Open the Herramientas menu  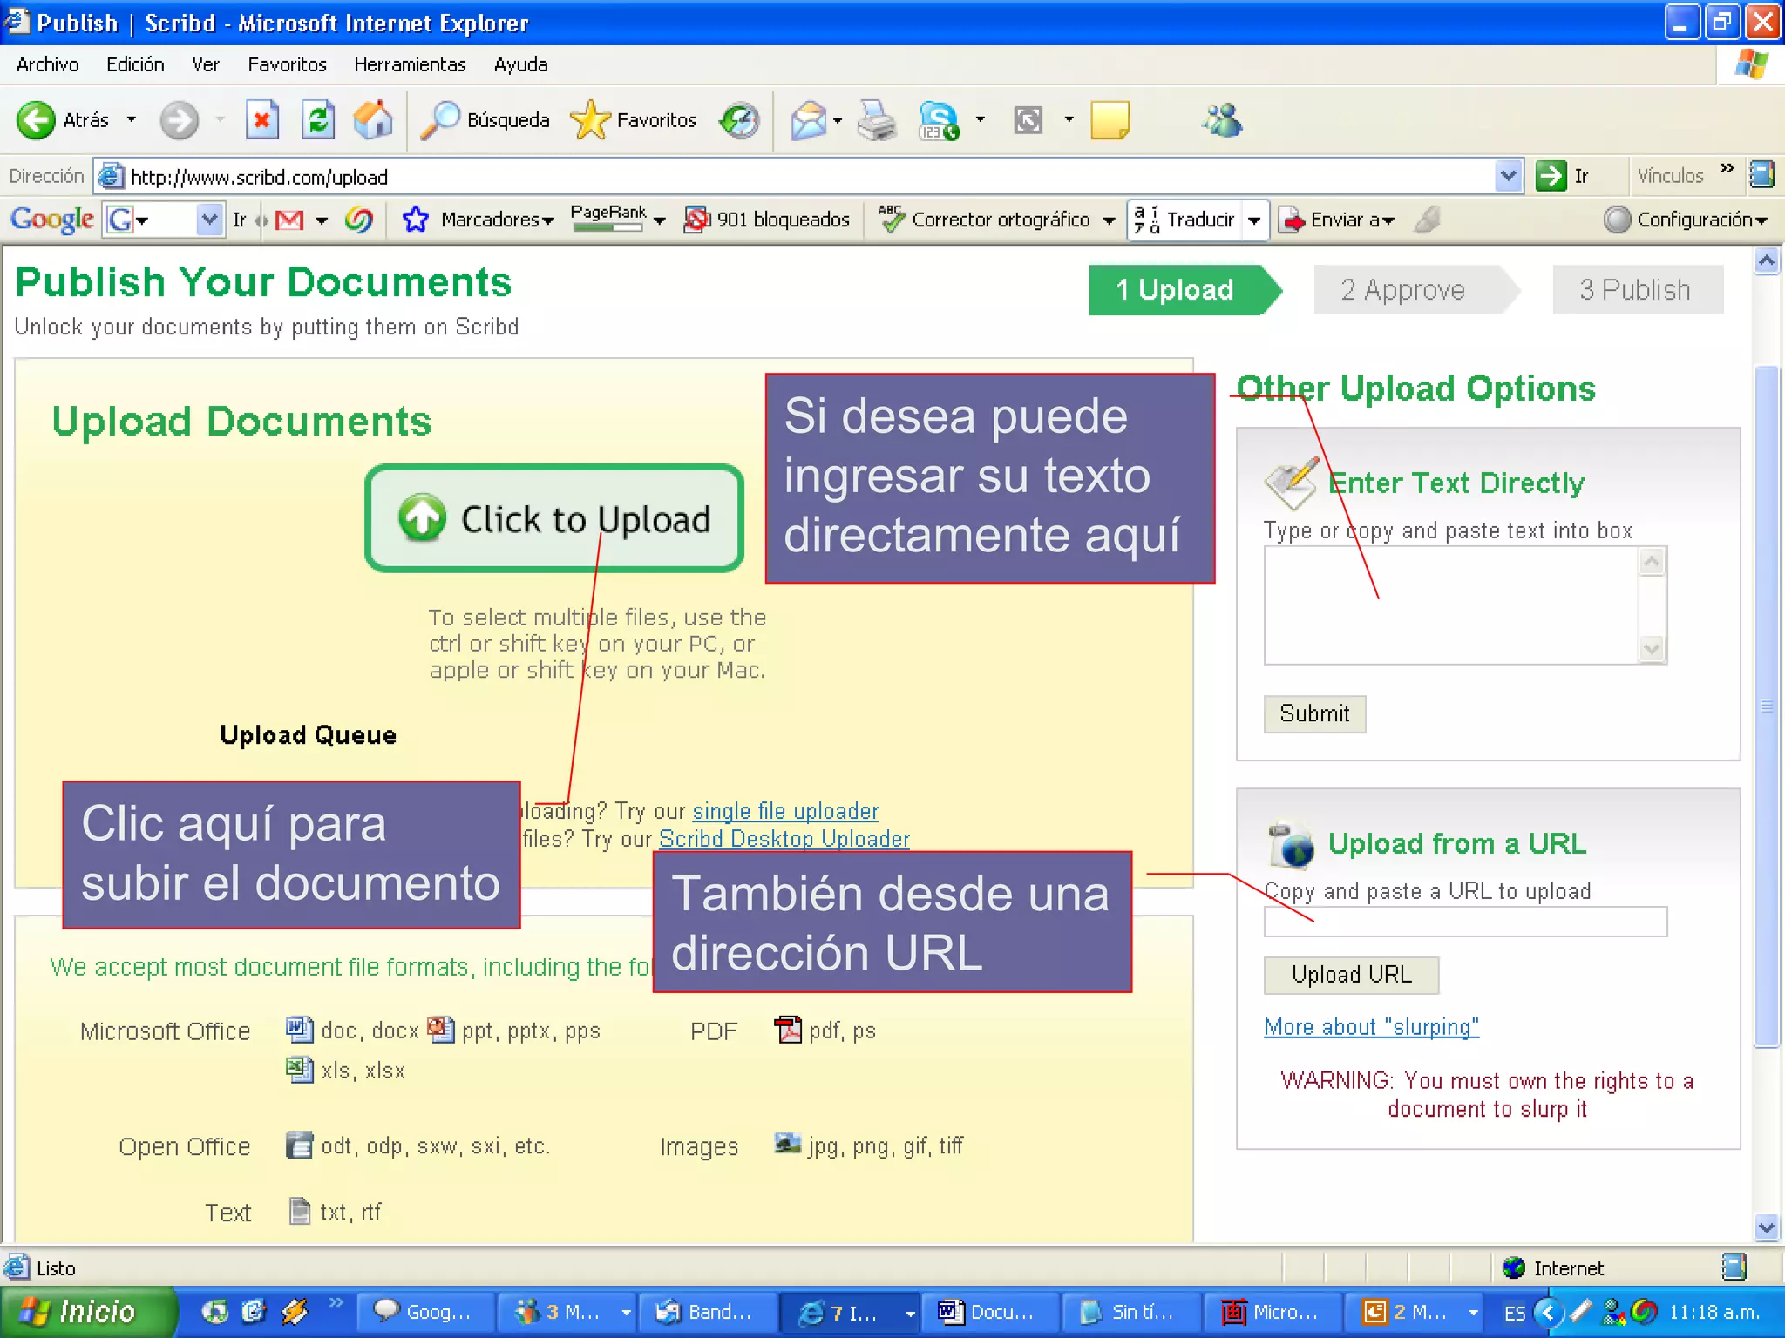coord(410,65)
